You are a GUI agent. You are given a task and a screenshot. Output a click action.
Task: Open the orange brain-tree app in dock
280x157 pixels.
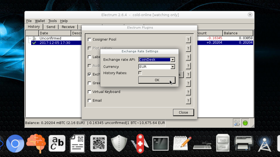(36, 143)
